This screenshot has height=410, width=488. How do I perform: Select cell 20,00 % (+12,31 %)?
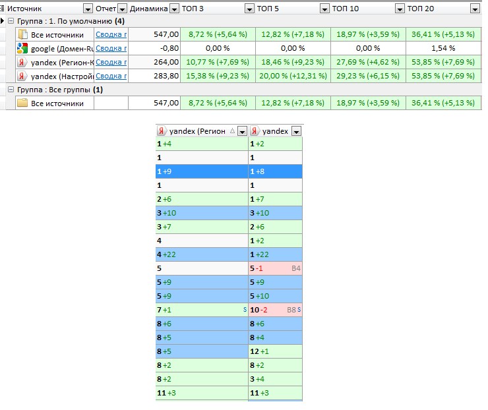point(293,76)
